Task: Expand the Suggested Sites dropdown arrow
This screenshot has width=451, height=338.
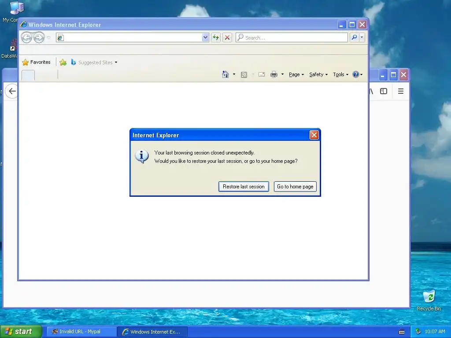Action: [116, 62]
